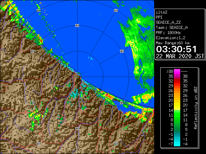Click the 40 km label on the northeast radial over the sea

(x=122, y=51)
